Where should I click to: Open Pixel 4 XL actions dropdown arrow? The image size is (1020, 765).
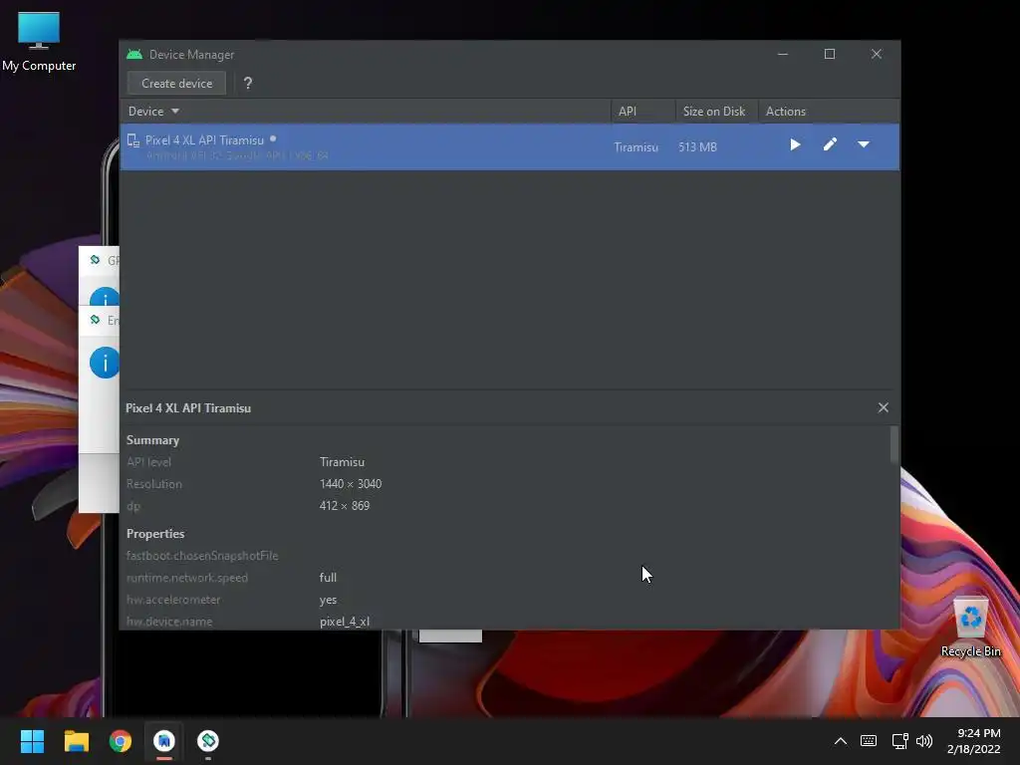[x=864, y=144]
